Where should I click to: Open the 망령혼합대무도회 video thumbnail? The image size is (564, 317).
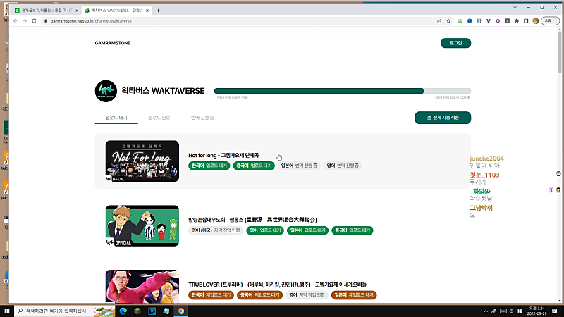point(142,225)
